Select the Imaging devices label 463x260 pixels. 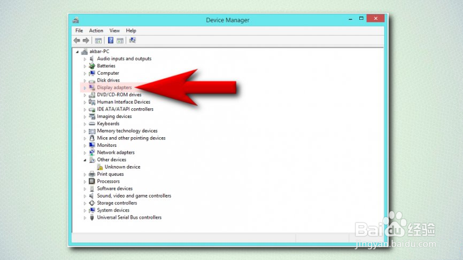click(114, 116)
